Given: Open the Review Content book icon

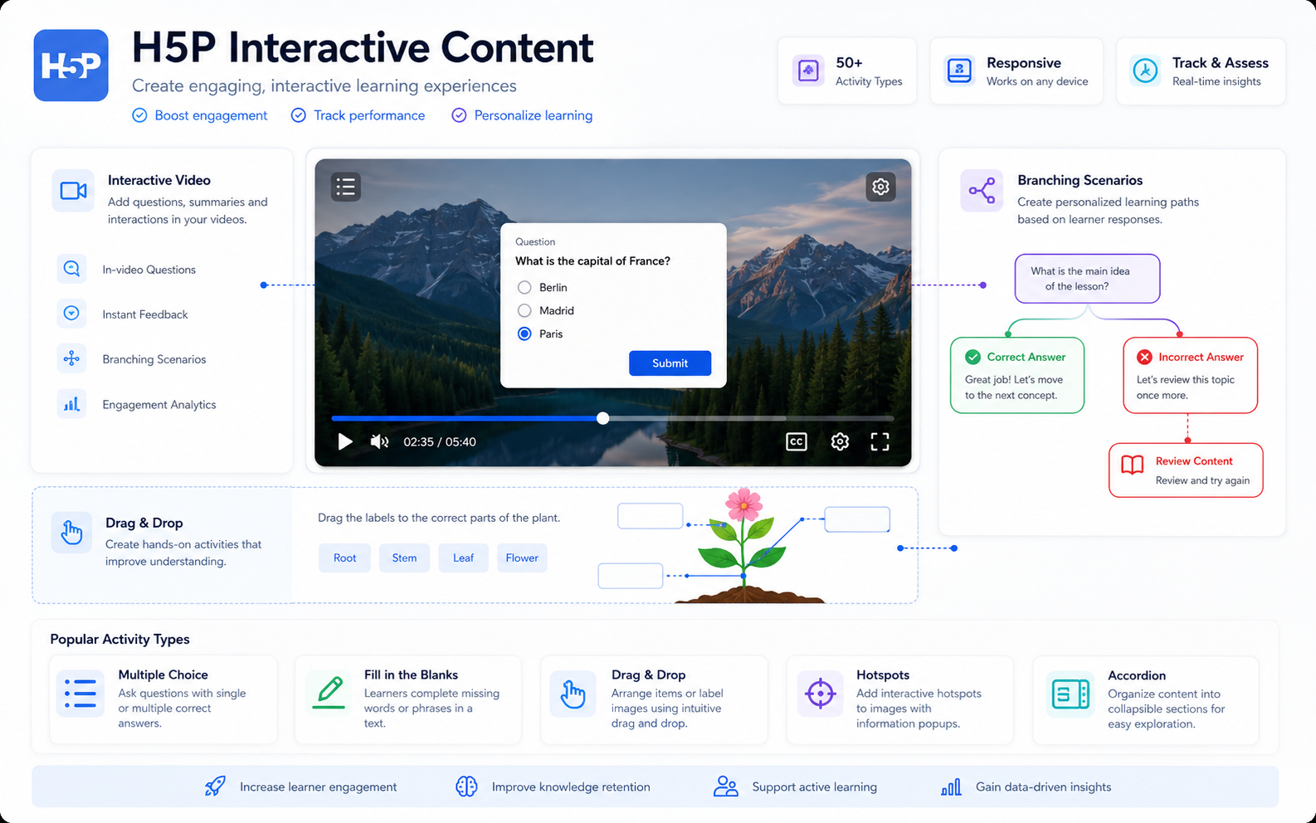Looking at the screenshot, I should pos(1133,465).
